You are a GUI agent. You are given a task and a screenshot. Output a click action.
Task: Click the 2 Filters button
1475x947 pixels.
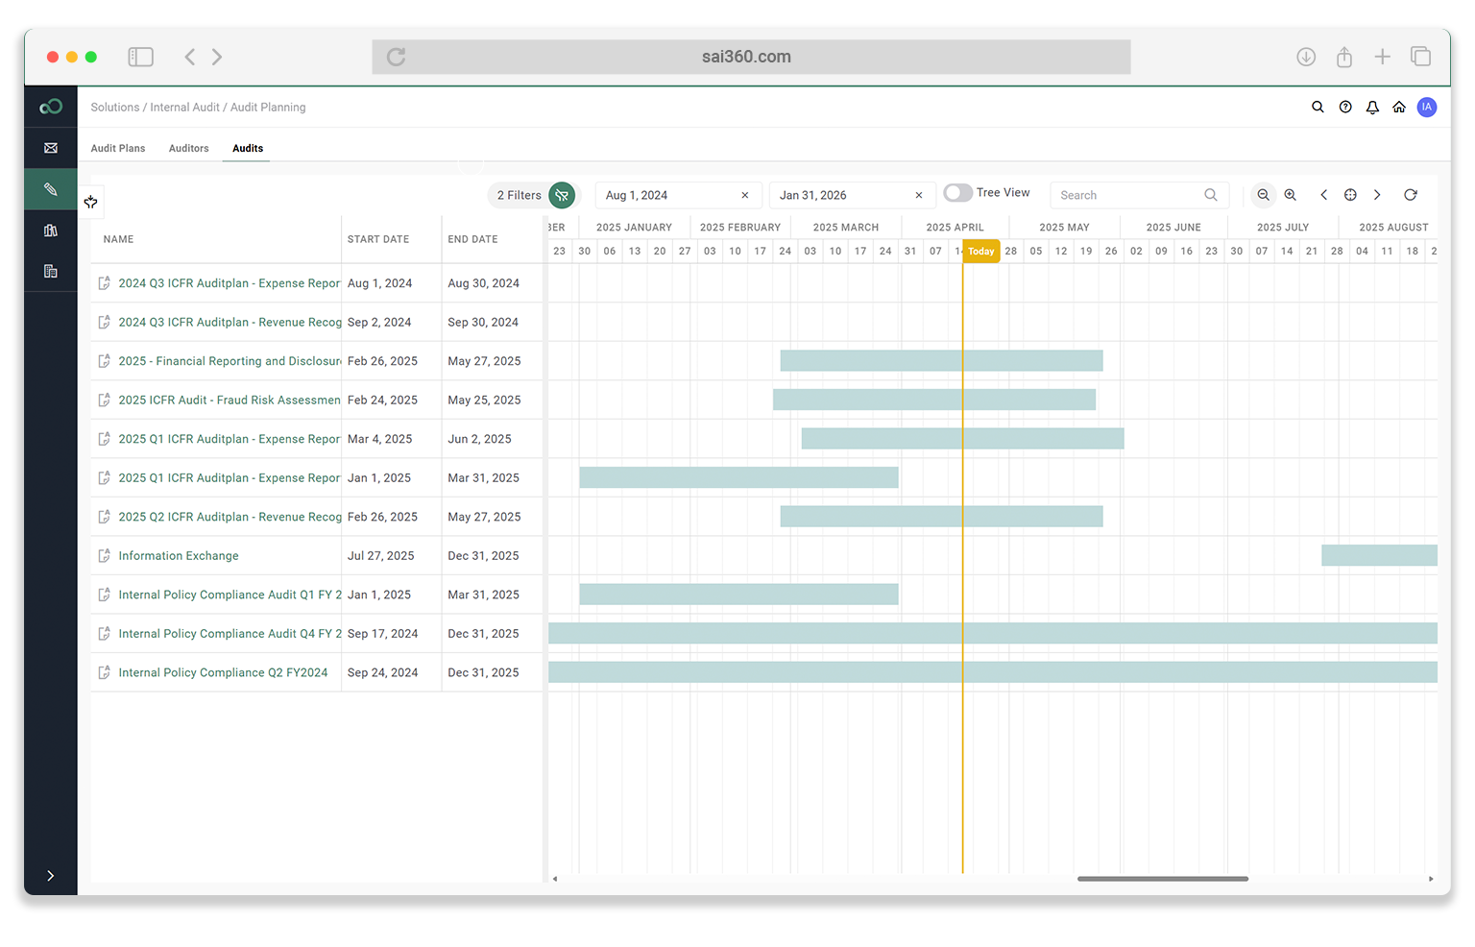coord(520,195)
